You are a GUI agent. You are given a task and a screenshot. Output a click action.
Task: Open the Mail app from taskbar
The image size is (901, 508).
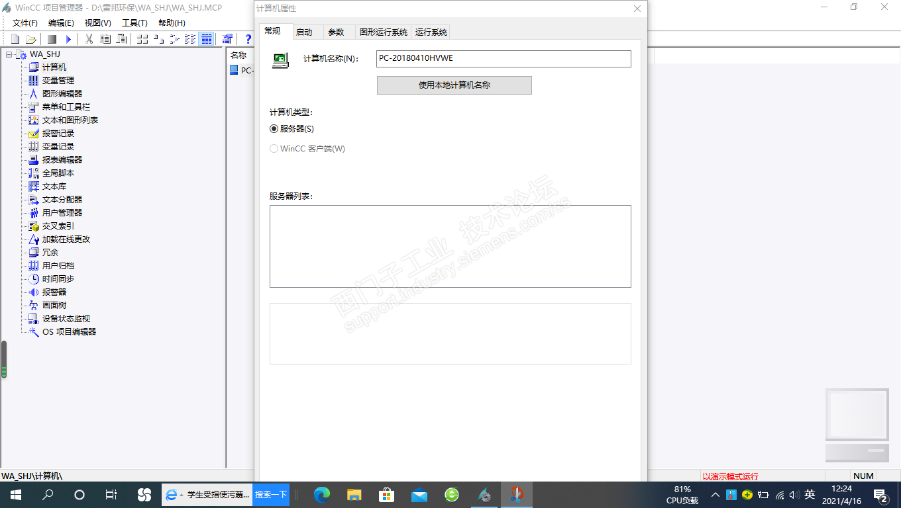coord(419,494)
